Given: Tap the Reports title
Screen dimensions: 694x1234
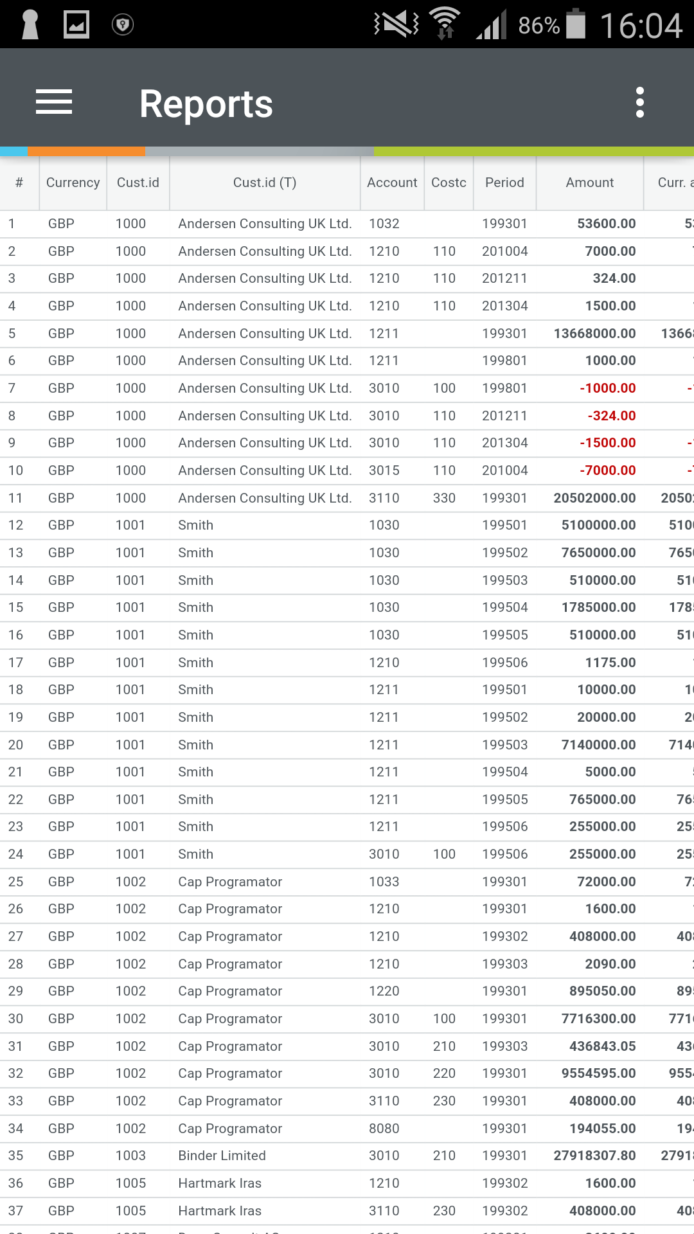Looking at the screenshot, I should point(206,103).
